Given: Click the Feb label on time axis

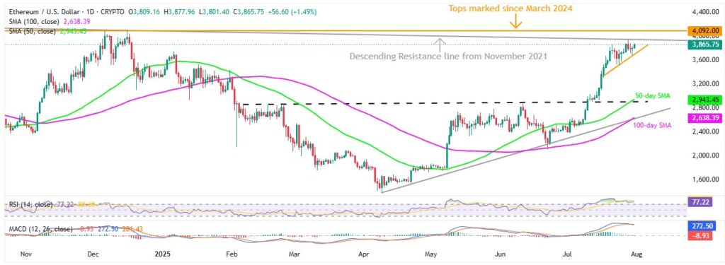Looking at the screenshot, I should 232,254.
